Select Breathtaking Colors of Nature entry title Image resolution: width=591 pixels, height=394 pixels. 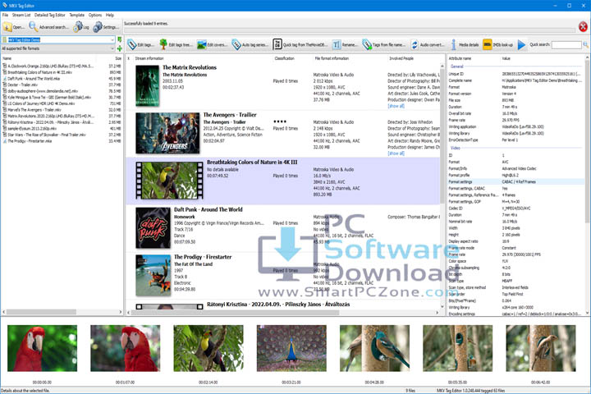coord(252,163)
